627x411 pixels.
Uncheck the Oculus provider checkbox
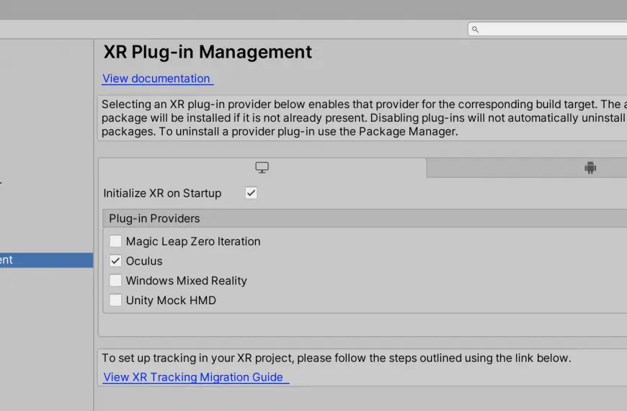tap(115, 261)
